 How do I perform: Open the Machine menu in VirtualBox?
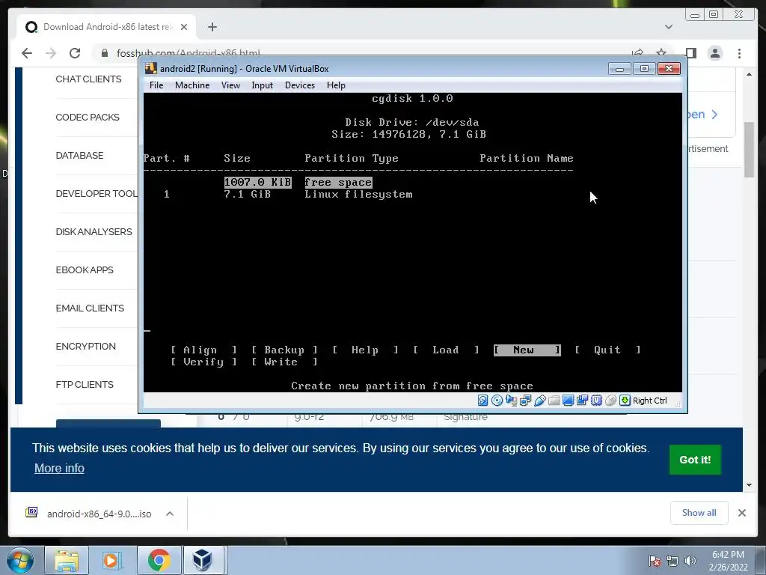(192, 85)
